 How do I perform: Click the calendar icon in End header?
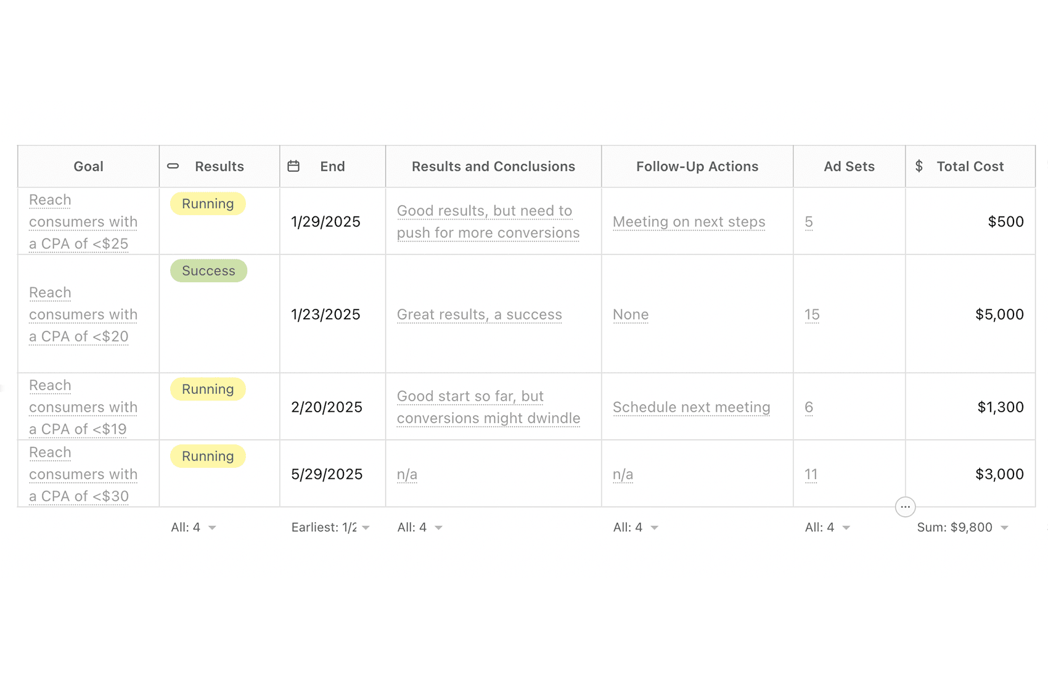[x=293, y=166]
